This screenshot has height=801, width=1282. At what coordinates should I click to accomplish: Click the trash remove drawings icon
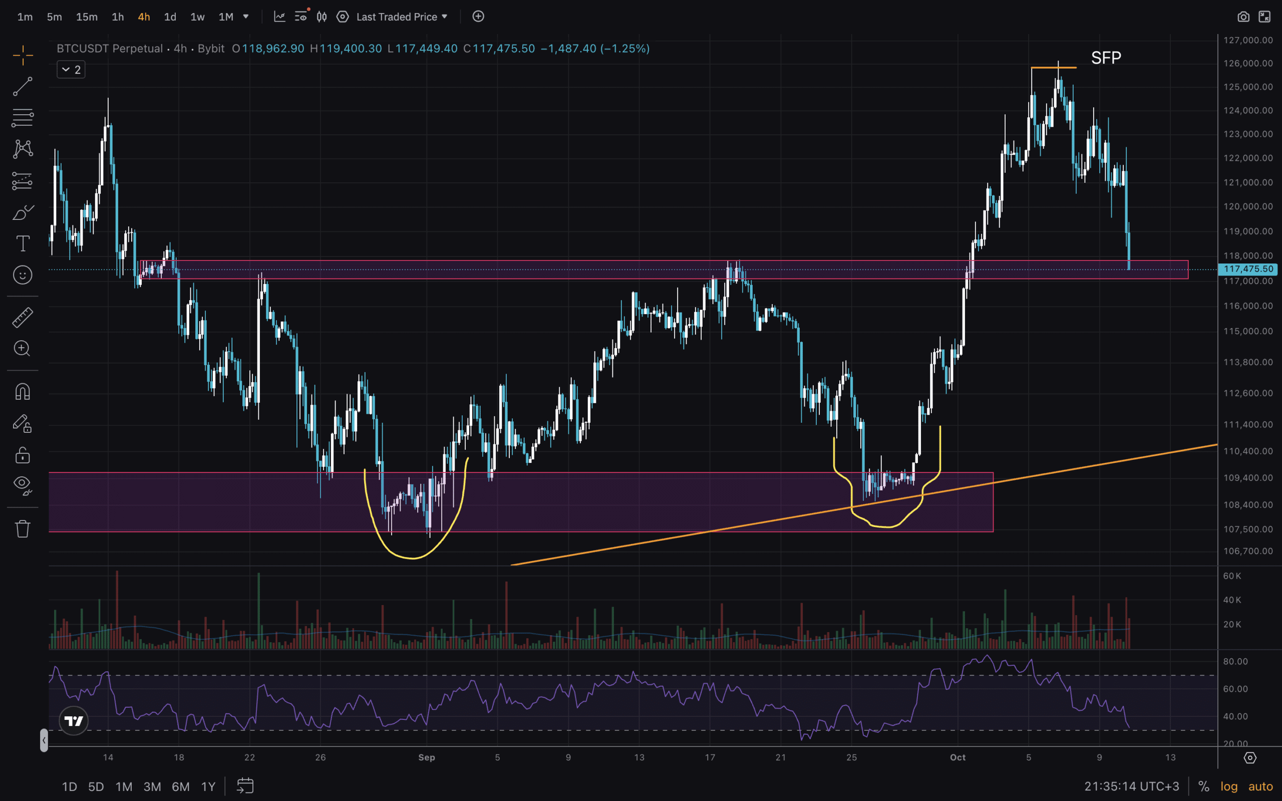22,528
